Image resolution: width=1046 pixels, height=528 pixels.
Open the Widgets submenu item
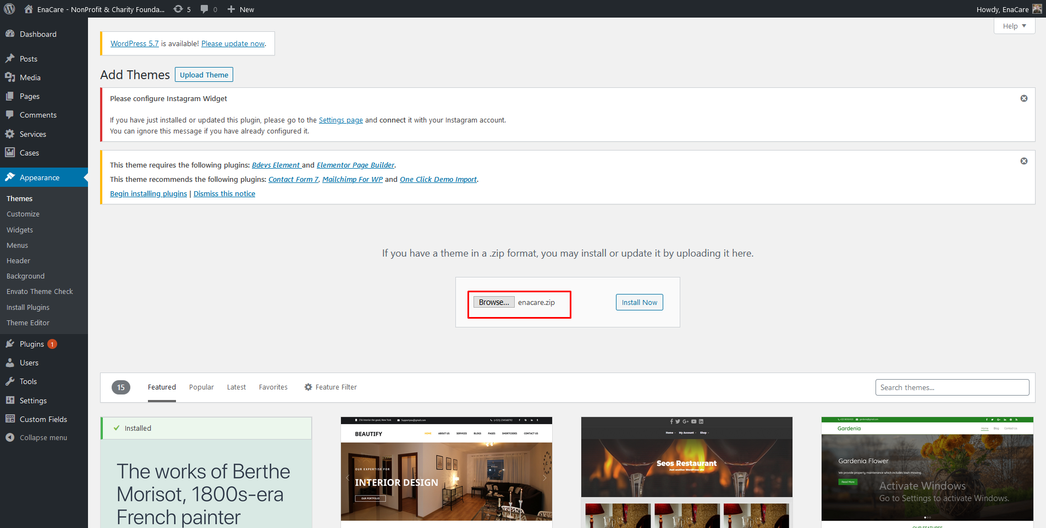point(20,230)
